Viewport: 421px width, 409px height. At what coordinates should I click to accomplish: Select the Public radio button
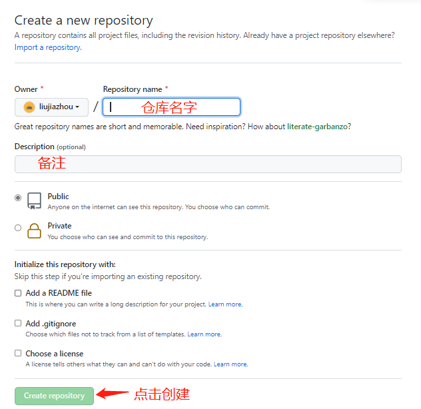(x=18, y=198)
